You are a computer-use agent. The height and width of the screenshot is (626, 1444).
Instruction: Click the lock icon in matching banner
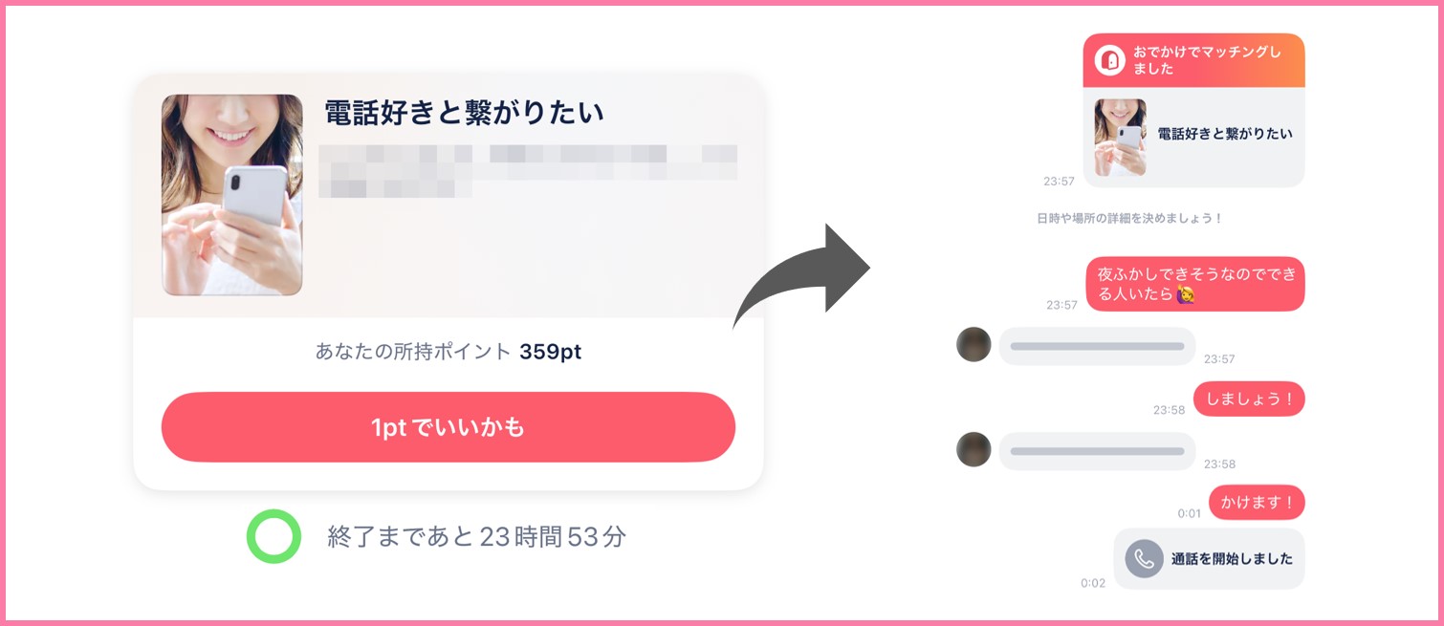pos(1109,60)
